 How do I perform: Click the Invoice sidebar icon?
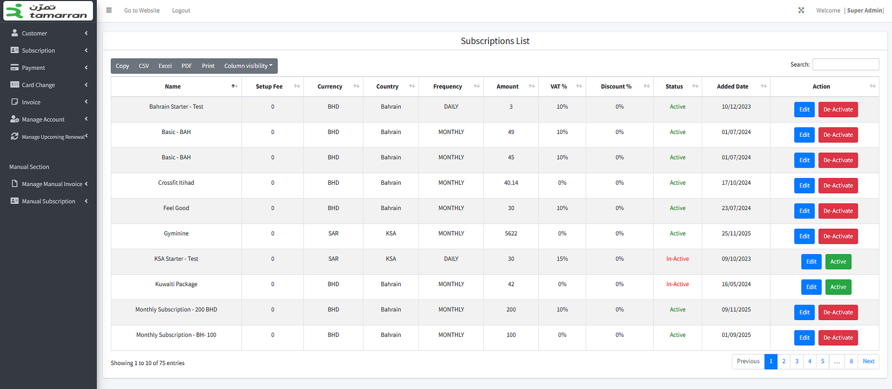point(15,102)
